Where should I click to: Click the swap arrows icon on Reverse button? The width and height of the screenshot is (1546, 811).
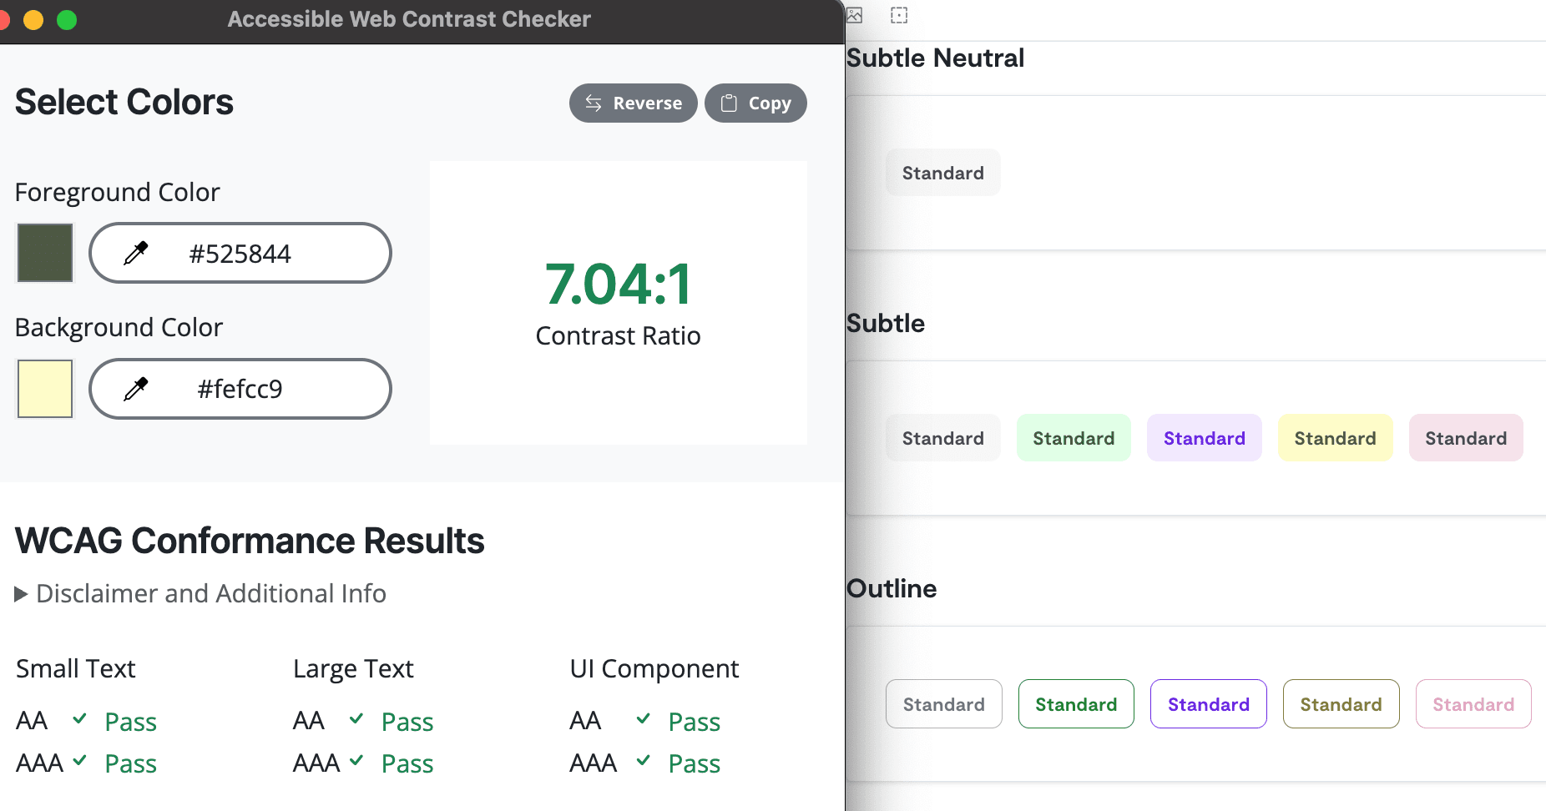593,103
